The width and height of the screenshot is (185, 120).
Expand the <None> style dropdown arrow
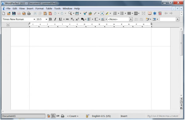131,19
